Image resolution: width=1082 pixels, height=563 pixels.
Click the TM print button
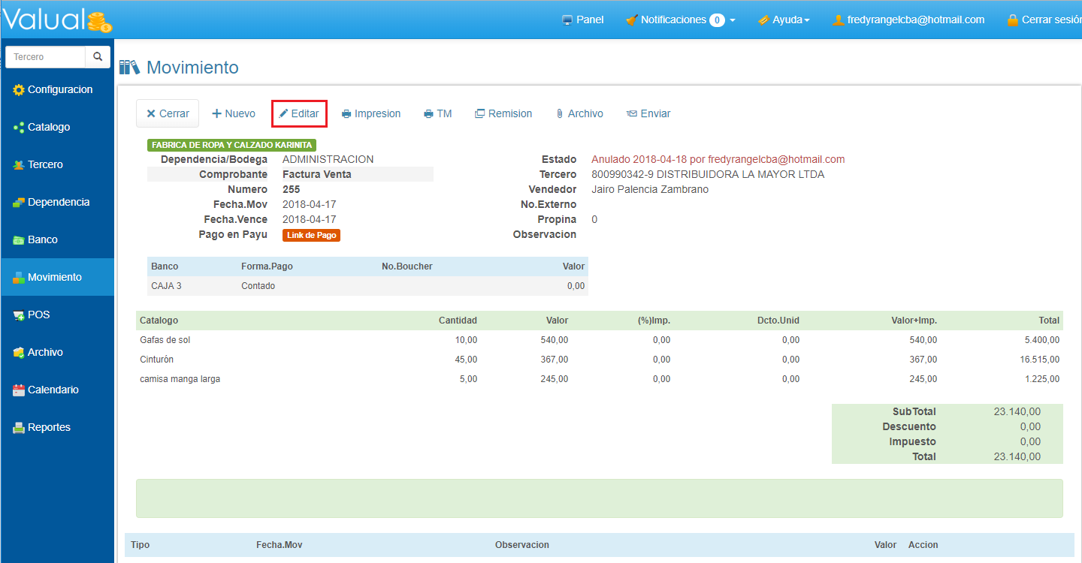click(438, 113)
